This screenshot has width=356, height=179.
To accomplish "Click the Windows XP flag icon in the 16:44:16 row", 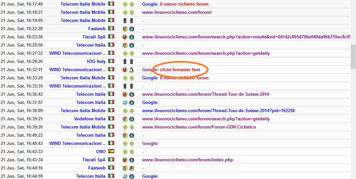I will click(x=132, y=168).
